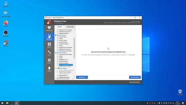The width and height of the screenshot is (186, 105).
Task: Uncheck Eingegebene URLs
Action: pos(58,60)
